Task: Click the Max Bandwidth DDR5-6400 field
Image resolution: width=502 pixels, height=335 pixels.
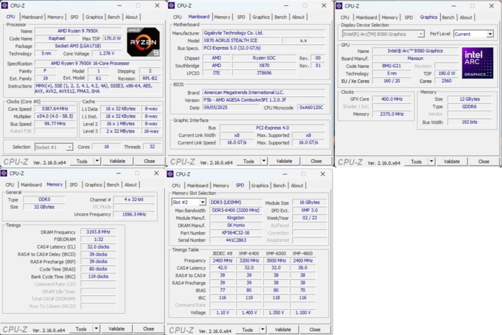Action: pyautogui.click(x=236, y=210)
